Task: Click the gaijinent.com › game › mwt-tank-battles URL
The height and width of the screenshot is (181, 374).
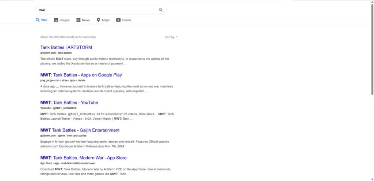Action: coord(64,136)
